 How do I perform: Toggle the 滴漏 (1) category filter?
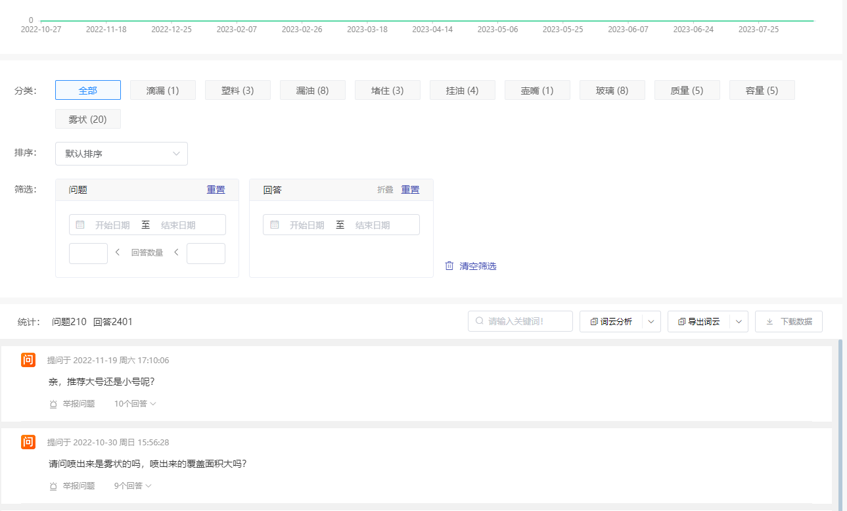[x=162, y=90]
